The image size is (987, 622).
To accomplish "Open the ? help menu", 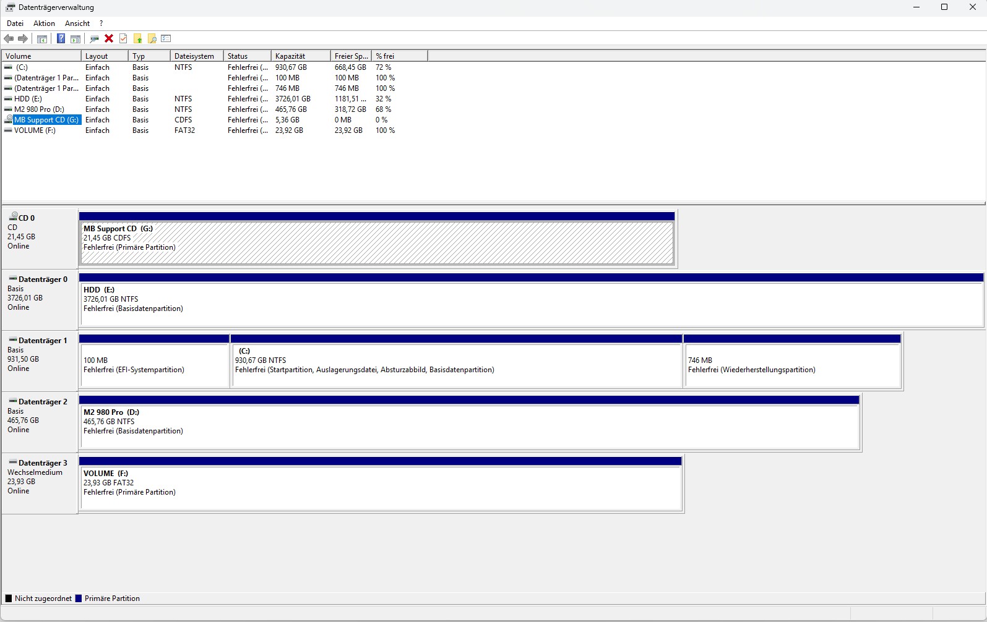I will click(x=101, y=23).
